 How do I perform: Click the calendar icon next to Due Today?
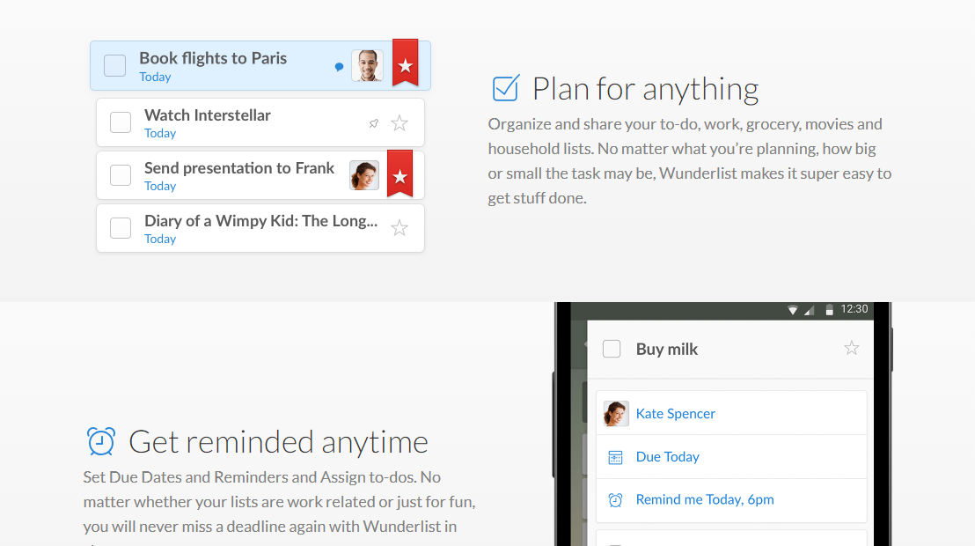tap(616, 457)
